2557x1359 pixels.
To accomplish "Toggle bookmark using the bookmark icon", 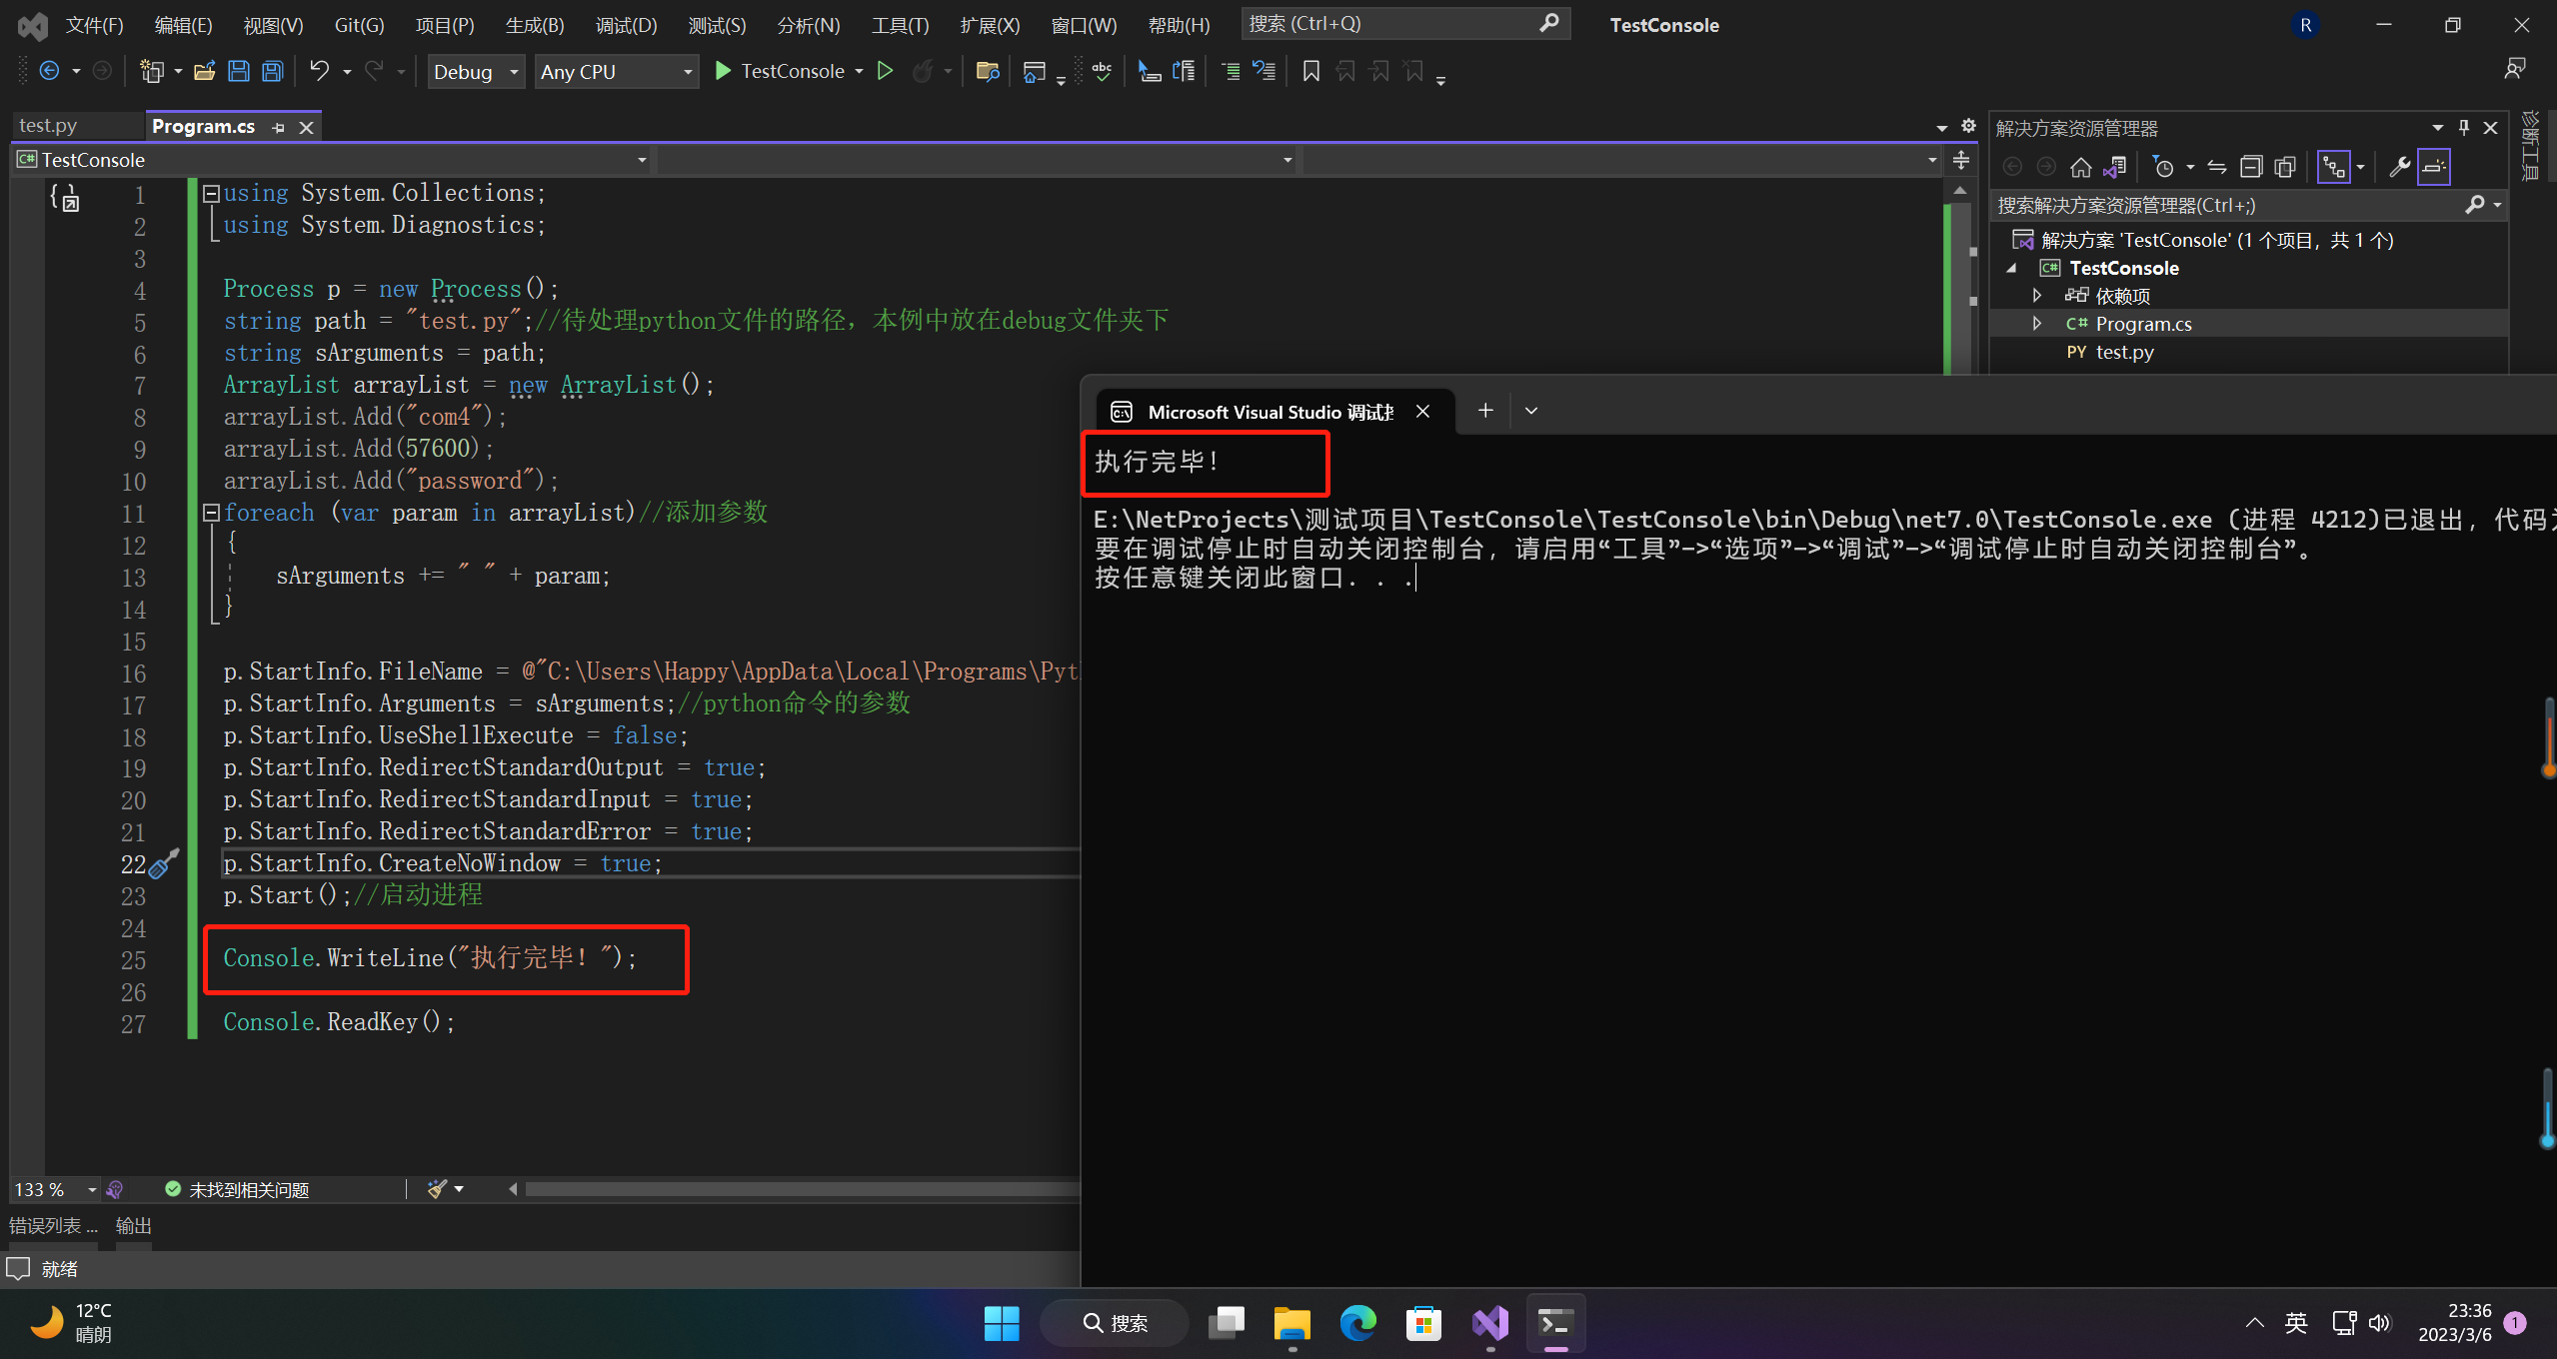I will (x=1310, y=71).
